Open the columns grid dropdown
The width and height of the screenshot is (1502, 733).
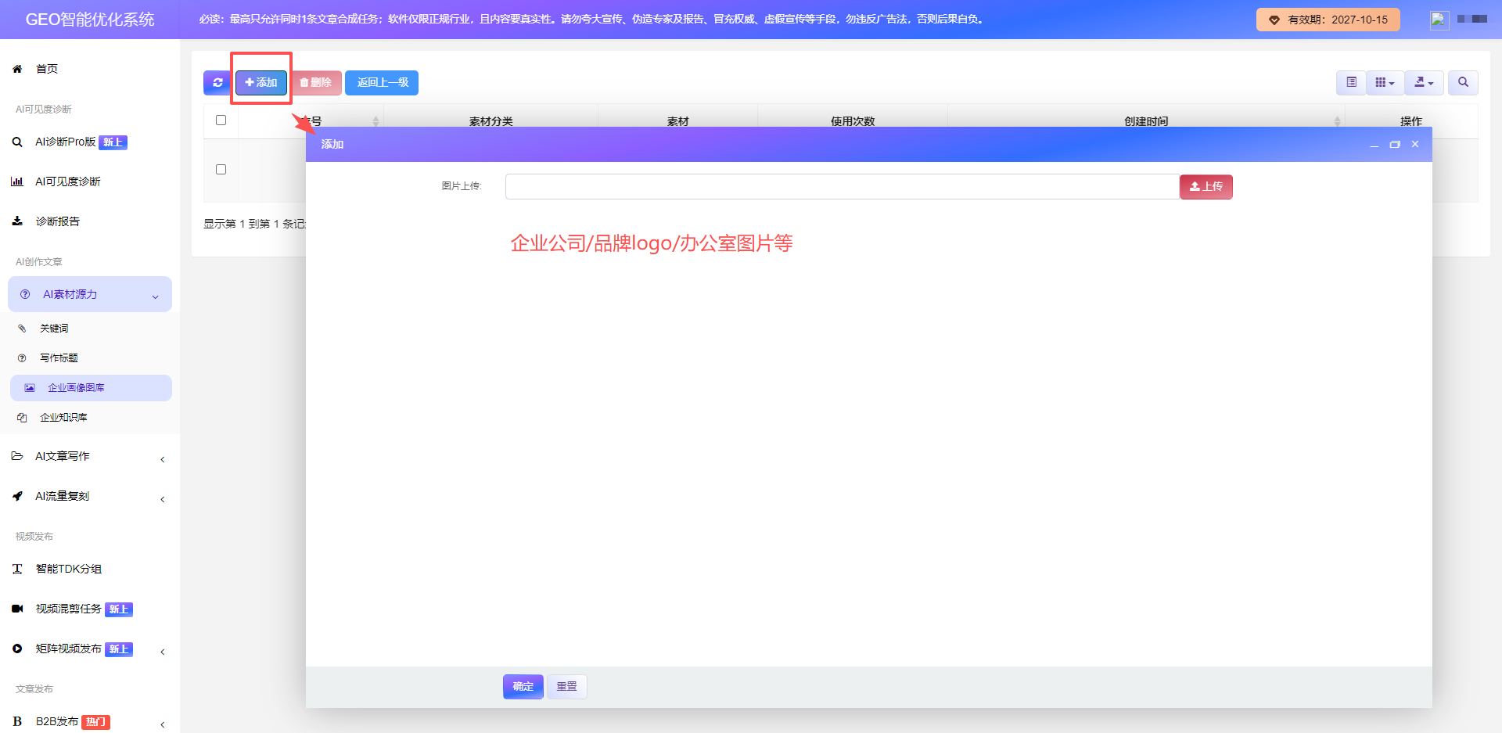[1385, 82]
